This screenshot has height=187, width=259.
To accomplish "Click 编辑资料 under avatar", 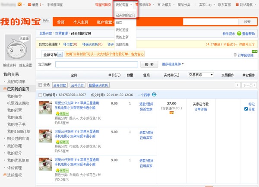I will click(9, 65).
